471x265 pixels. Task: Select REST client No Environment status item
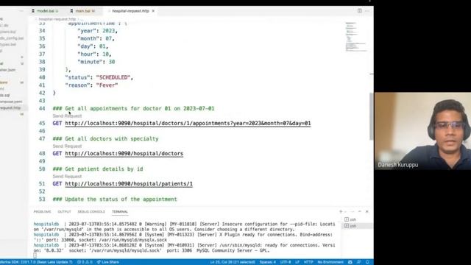click(330, 262)
